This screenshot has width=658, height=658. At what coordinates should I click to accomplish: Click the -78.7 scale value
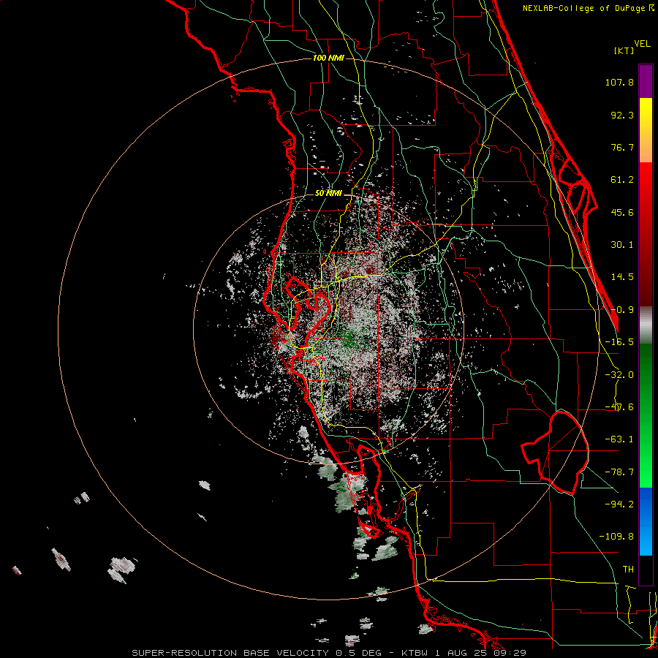tap(619, 472)
